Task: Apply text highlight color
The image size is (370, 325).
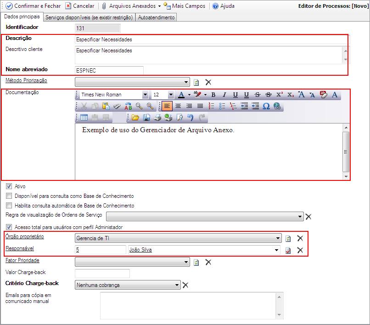Action: click(x=197, y=95)
